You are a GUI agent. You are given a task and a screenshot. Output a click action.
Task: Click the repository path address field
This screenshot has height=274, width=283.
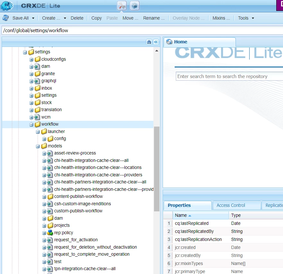(142, 31)
